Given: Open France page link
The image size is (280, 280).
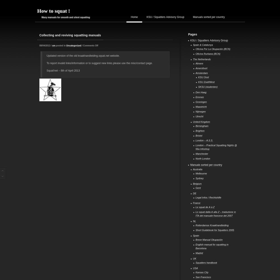Looking at the screenshot, I should pos(197,203).
